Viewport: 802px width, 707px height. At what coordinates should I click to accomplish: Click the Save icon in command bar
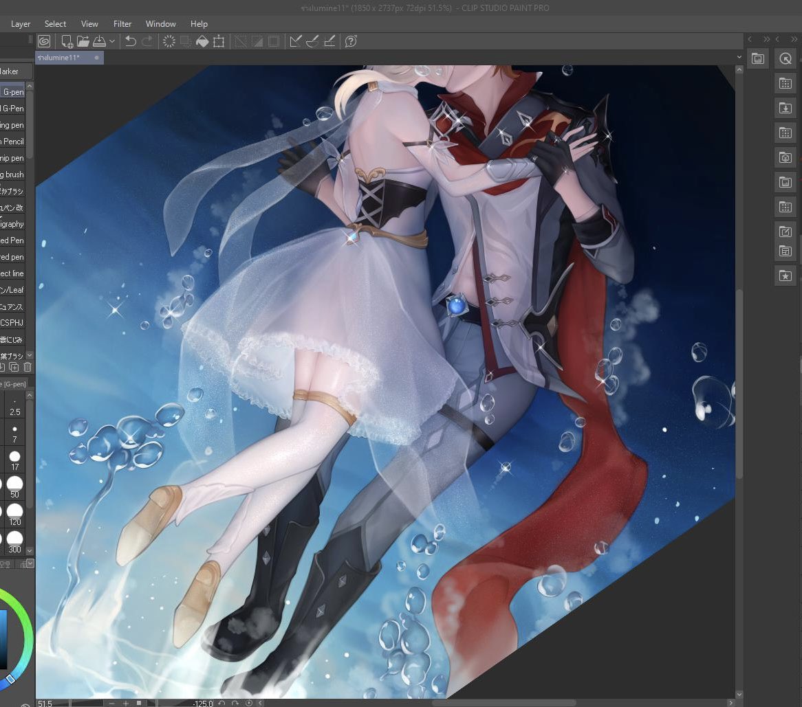[99, 41]
